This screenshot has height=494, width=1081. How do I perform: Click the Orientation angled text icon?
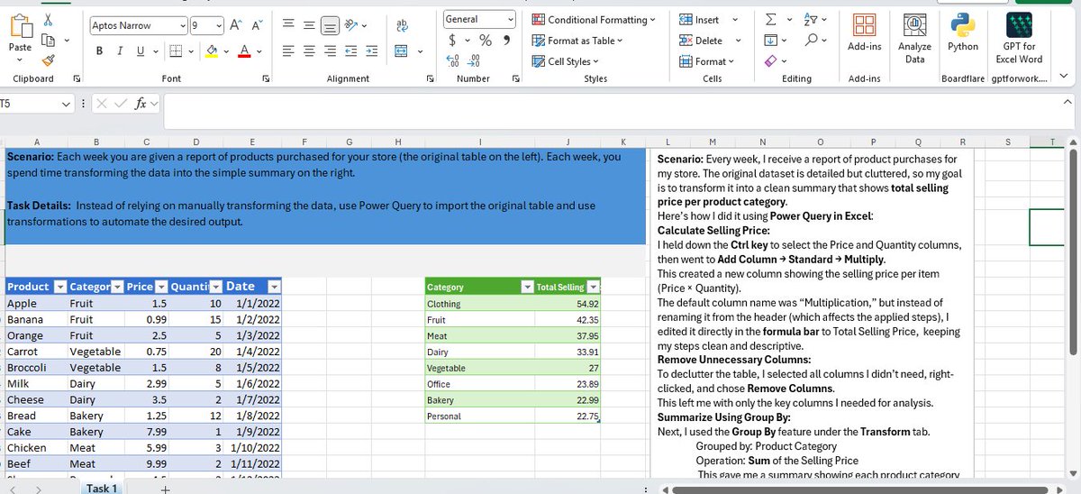tap(352, 26)
